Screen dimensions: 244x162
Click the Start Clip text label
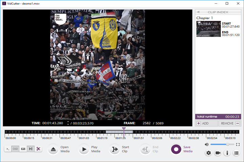(125, 149)
